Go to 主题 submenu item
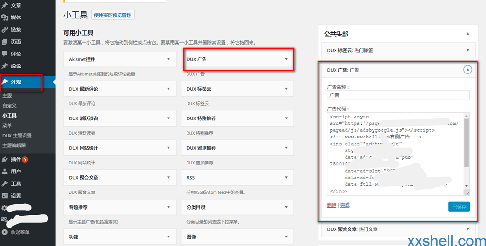 coord(7,96)
